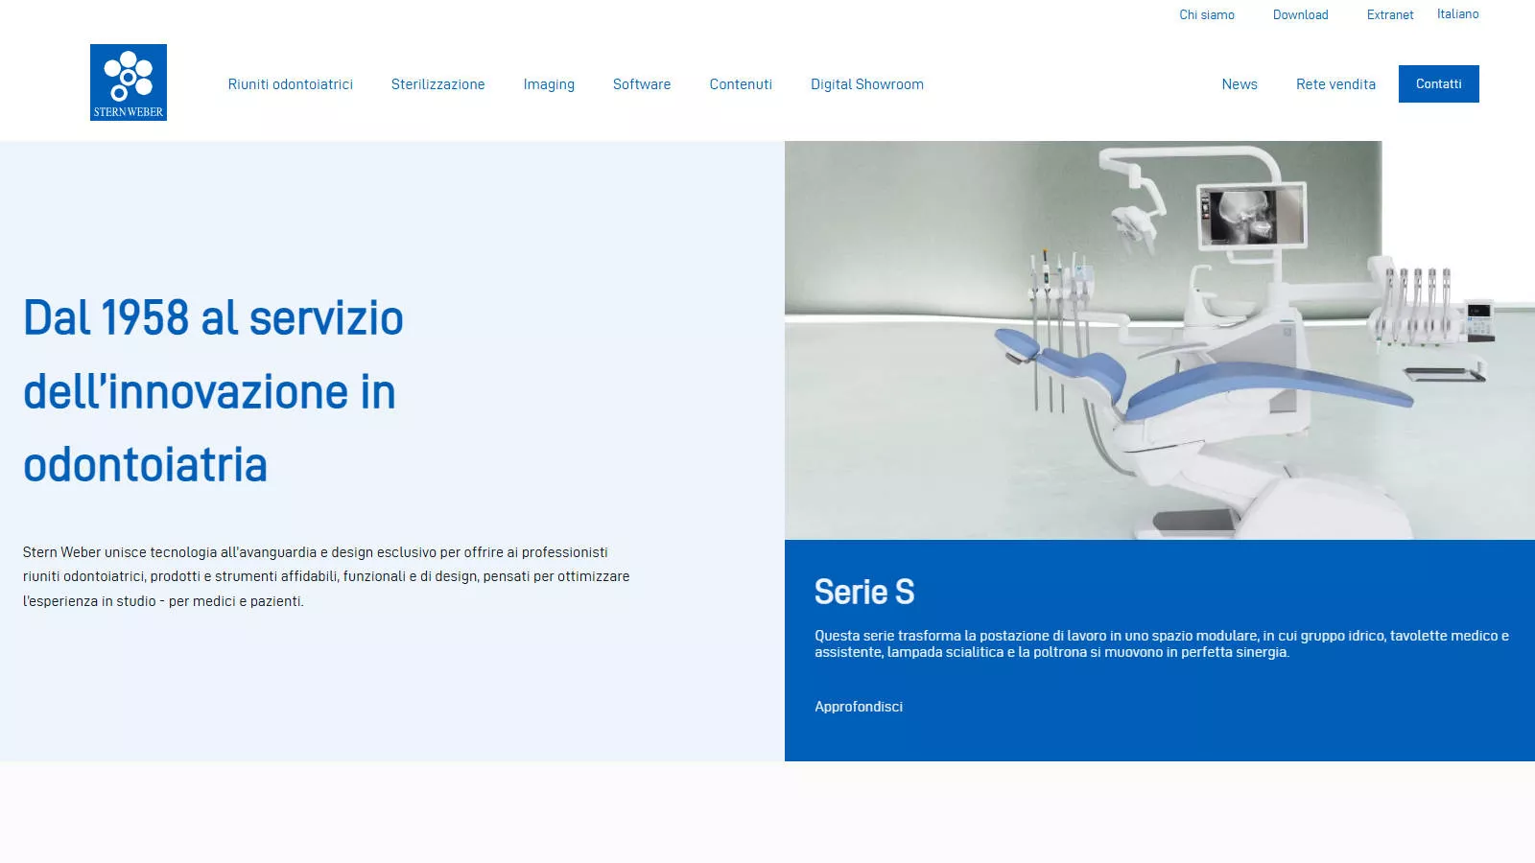Visit the Digital Showroom
Image resolution: width=1535 pixels, height=863 pixels.
pos(867,84)
